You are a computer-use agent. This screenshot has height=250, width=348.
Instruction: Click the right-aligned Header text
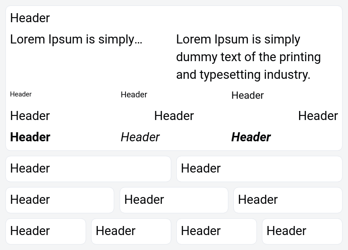318,116
